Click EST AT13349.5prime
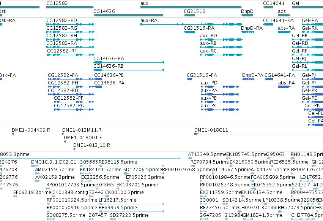Viewport: 323px width, 221px height. click(190, 158)
